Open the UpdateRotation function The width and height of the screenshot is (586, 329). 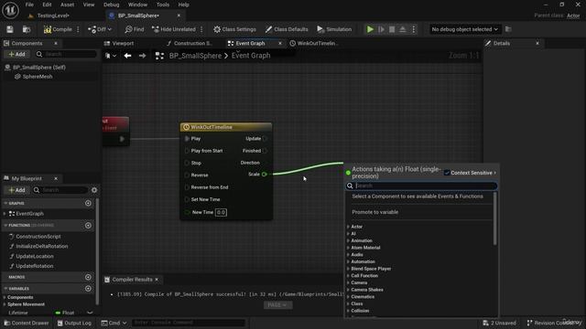35,266
